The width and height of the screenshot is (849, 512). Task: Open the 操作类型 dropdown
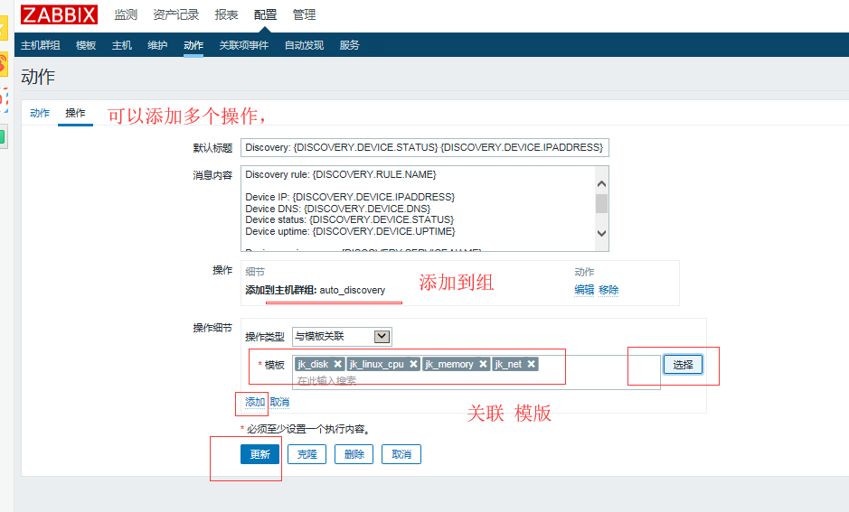coord(342,337)
